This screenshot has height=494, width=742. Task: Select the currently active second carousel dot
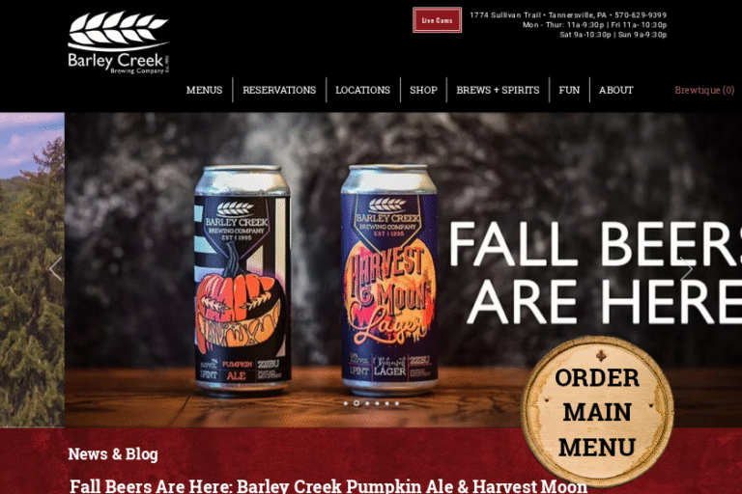point(357,403)
